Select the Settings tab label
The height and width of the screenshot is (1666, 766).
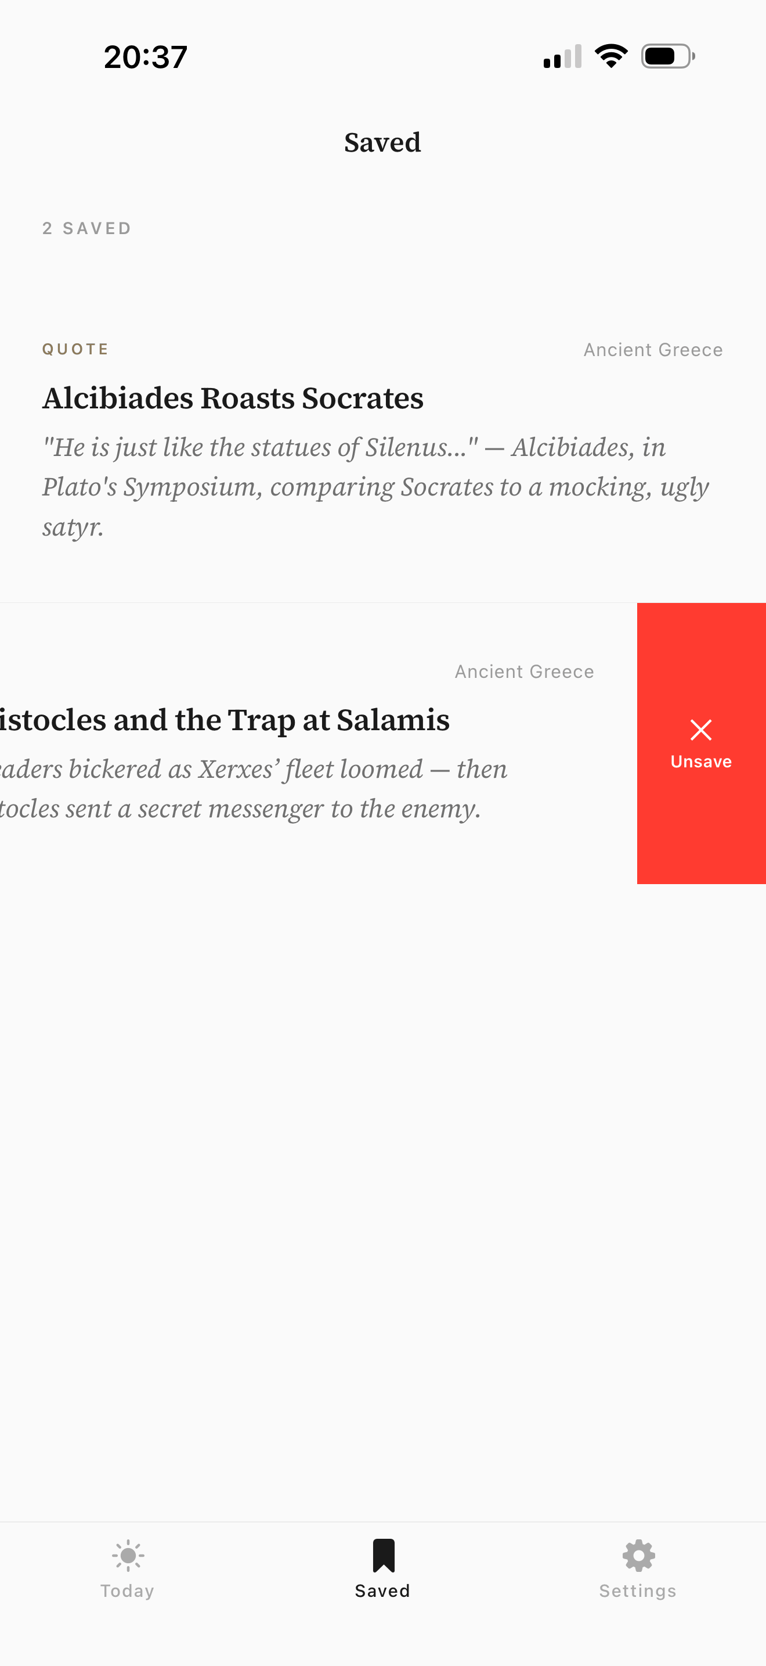tap(638, 1591)
